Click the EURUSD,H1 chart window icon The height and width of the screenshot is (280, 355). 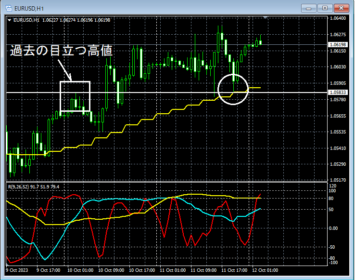(x=9, y=8)
